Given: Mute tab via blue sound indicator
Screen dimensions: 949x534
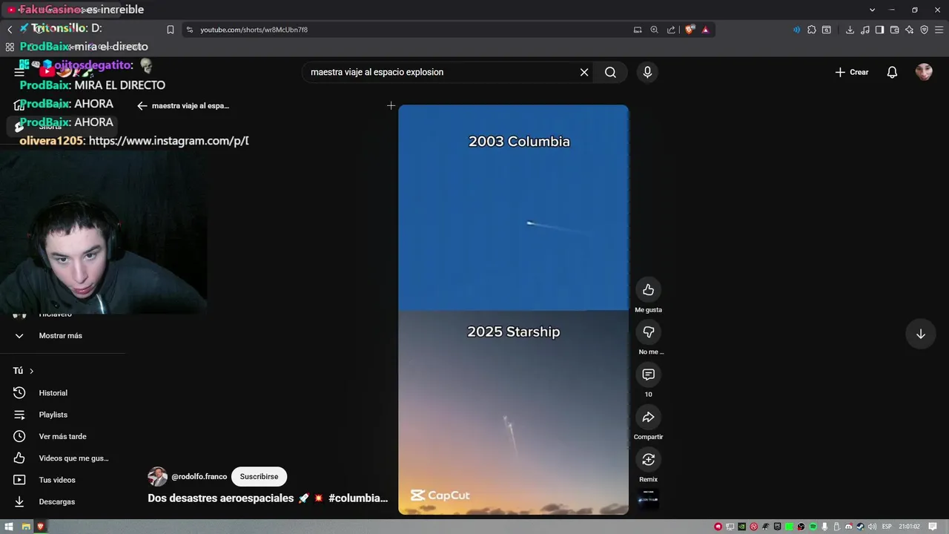Looking at the screenshot, I should coord(797,30).
